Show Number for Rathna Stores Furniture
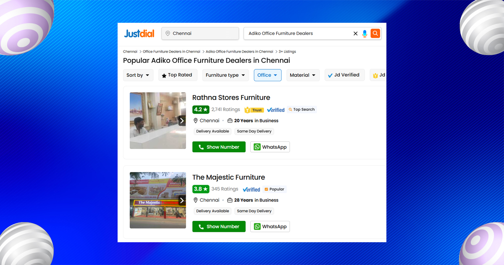This screenshot has width=504, height=265. (219, 147)
